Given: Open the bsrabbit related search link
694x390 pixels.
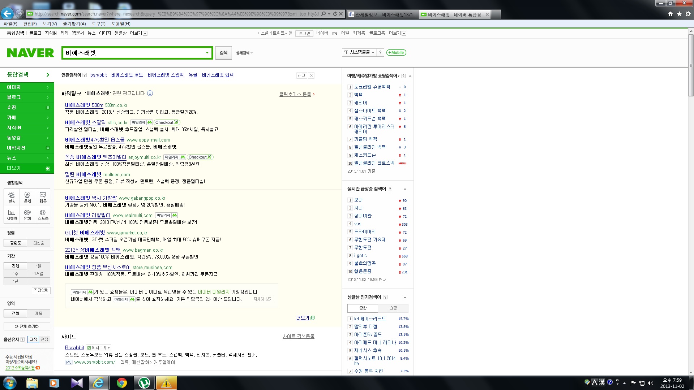Looking at the screenshot, I should (98, 75).
